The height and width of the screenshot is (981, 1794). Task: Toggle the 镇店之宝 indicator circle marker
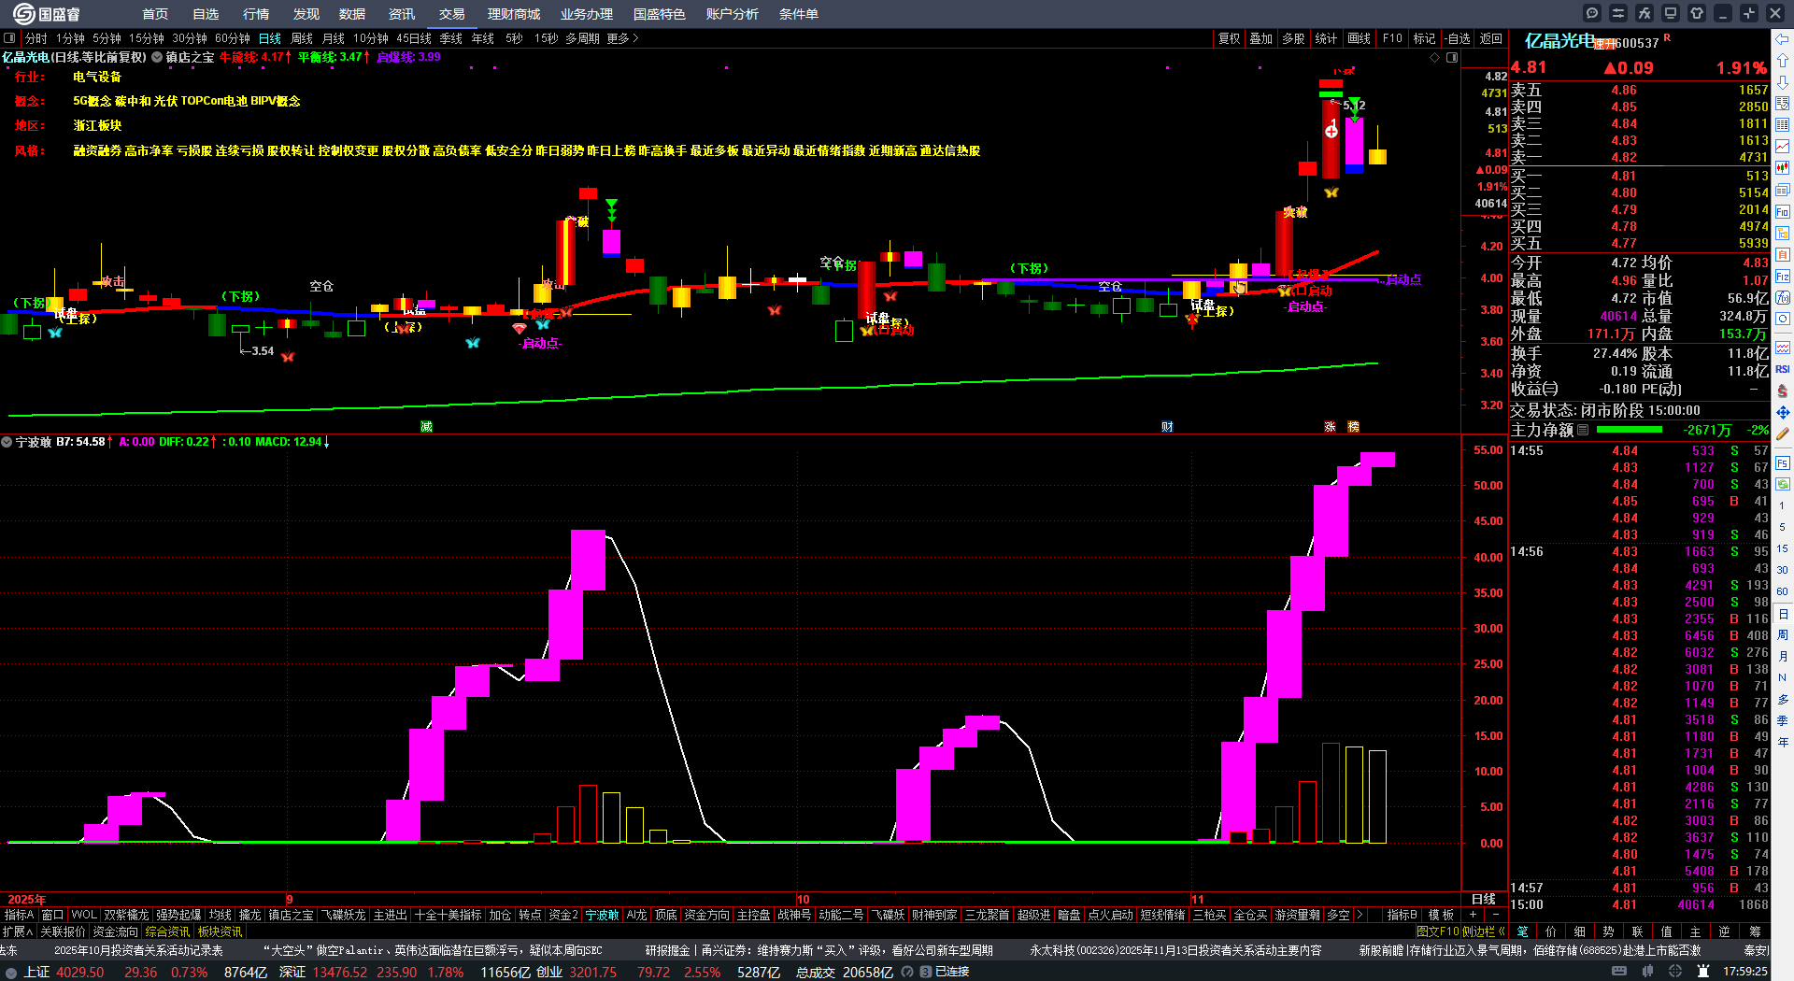tap(157, 57)
